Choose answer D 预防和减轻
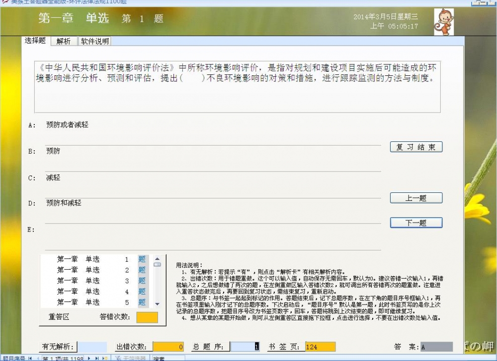The image size is (497, 361). [x=64, y=203]
